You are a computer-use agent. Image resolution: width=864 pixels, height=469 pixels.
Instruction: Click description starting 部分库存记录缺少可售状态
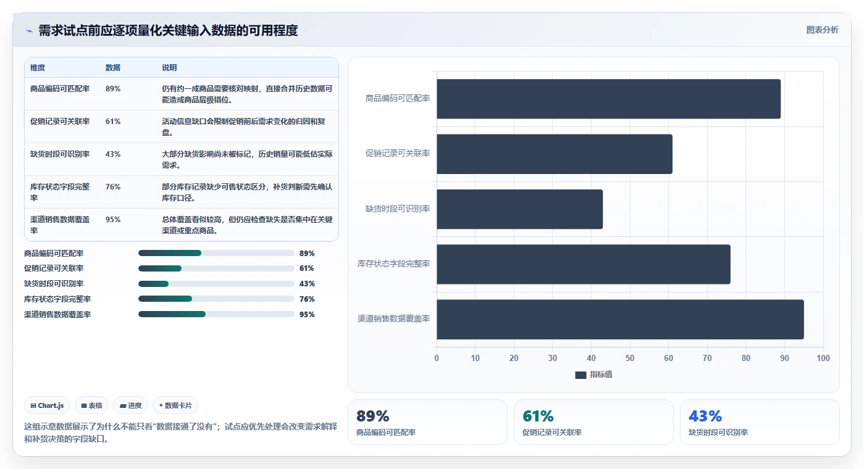247,192
